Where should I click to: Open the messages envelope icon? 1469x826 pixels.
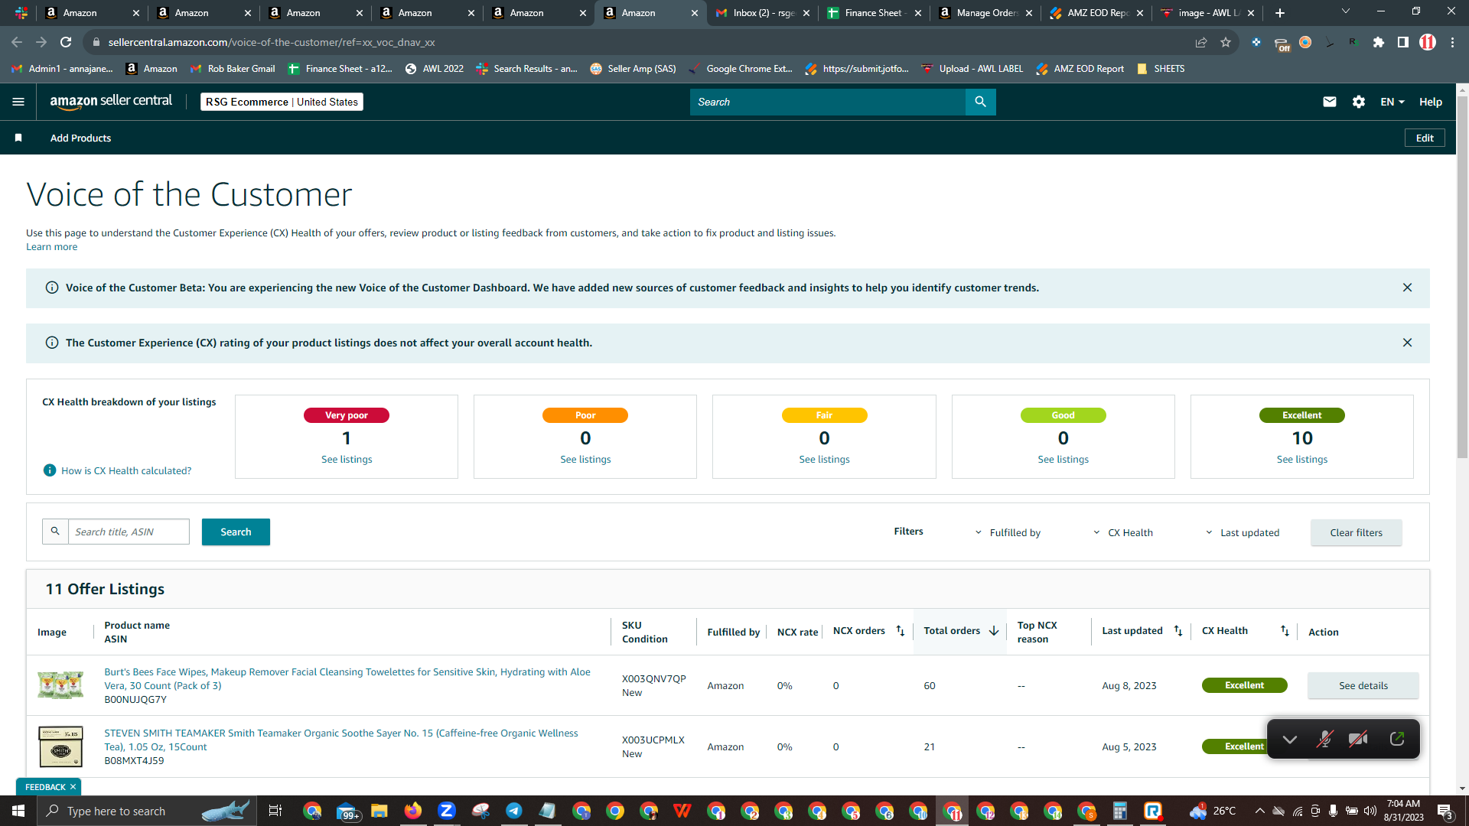pyautogui.click(x=1330, y=102)
